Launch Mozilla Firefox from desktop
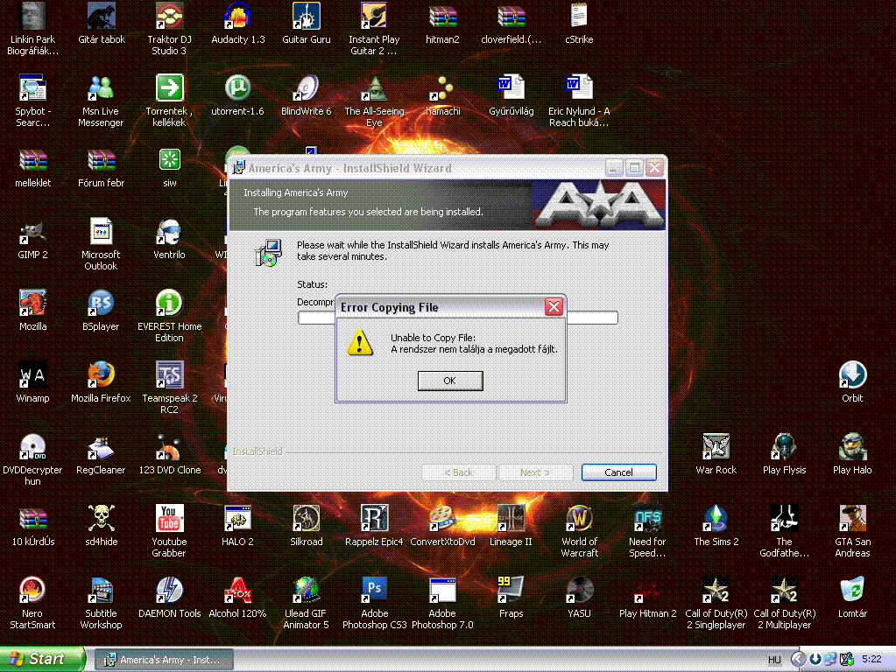This screenshot has width=896, height=672. click(101, 375)
